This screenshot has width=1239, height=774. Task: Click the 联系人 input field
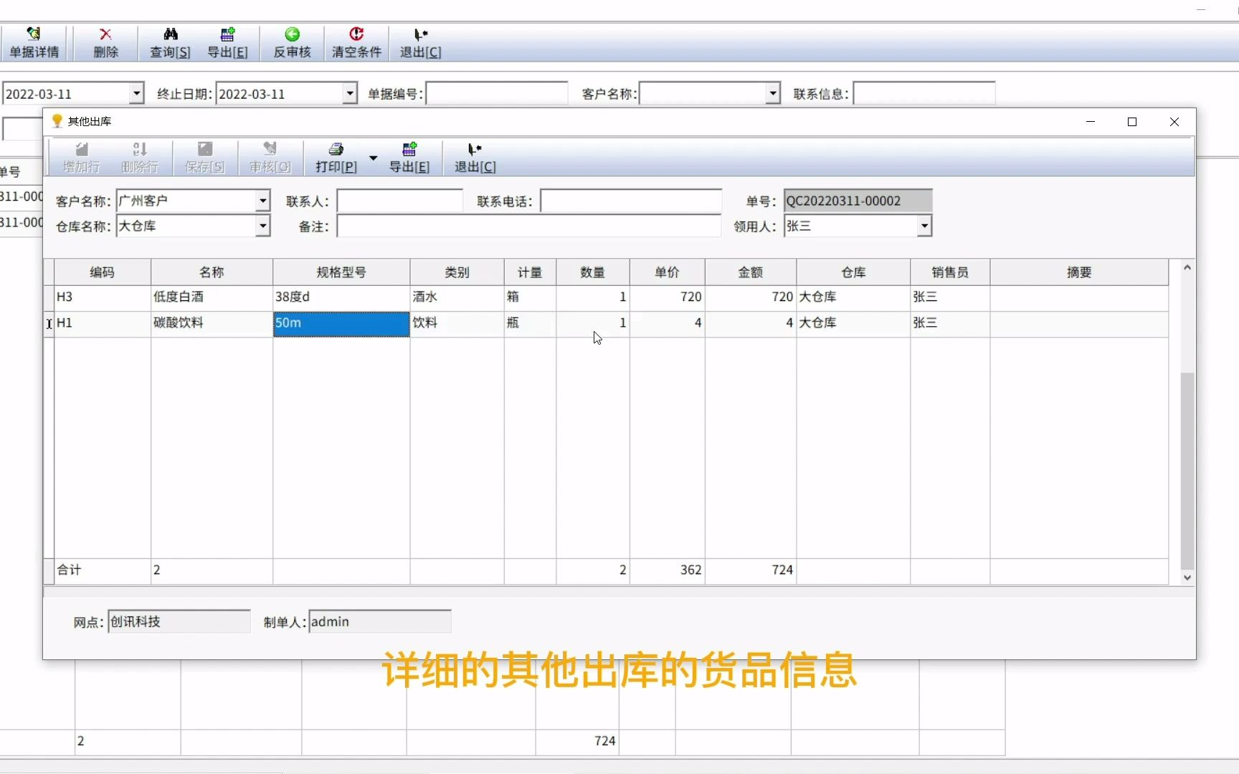pyautogui.click(x=400, y=201)
